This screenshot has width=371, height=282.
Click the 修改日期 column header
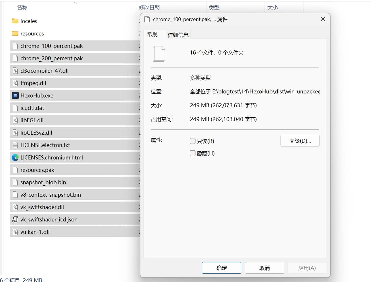[x=149, y=7]
